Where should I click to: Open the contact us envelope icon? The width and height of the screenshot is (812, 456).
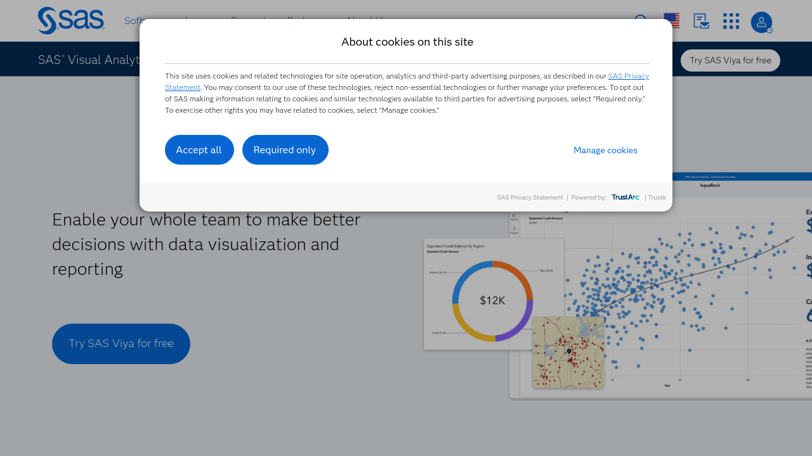[x=701, y=21]
